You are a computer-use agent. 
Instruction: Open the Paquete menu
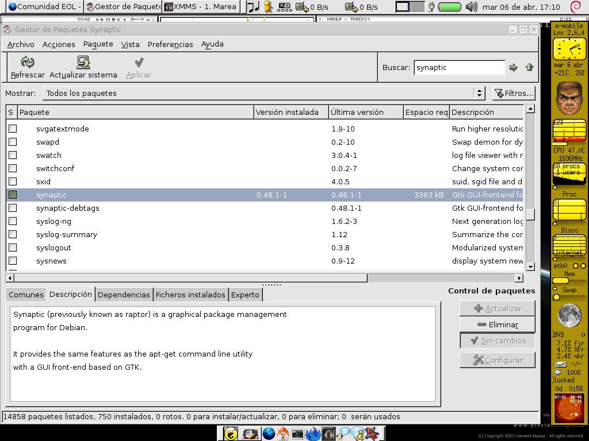click(98, 44)
